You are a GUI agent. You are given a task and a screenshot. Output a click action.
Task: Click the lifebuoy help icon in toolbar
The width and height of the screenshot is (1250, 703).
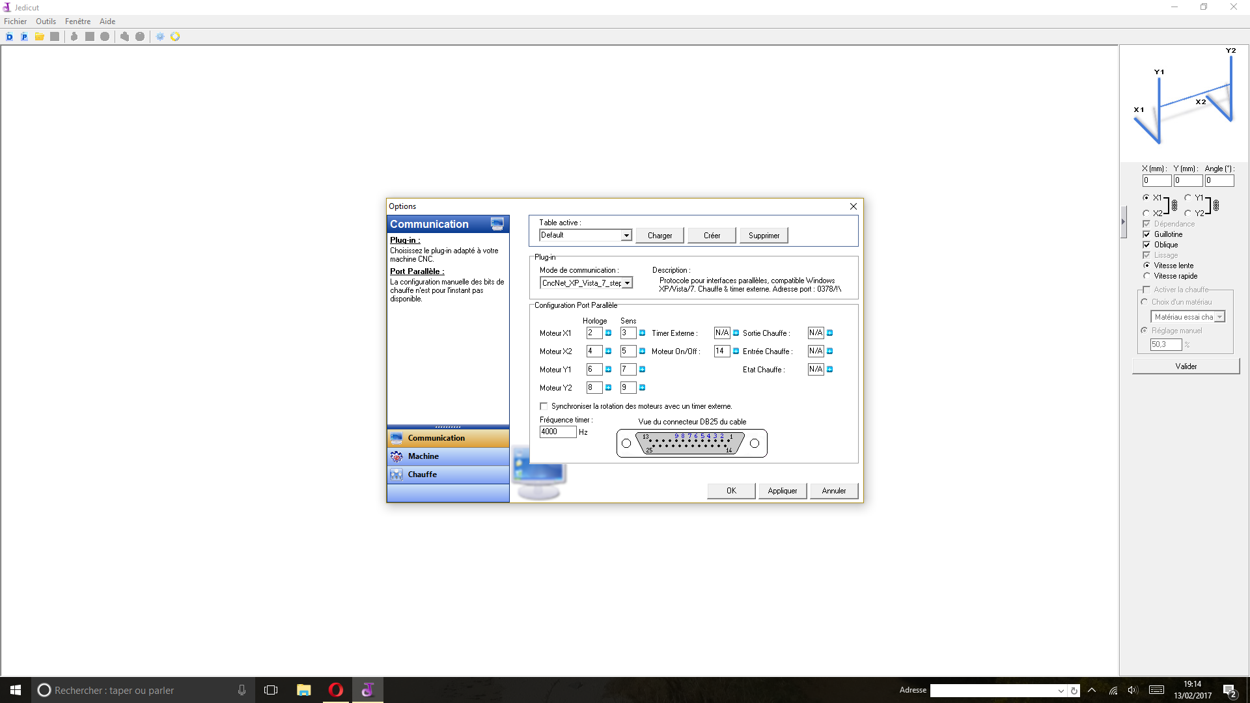(175, 37)
